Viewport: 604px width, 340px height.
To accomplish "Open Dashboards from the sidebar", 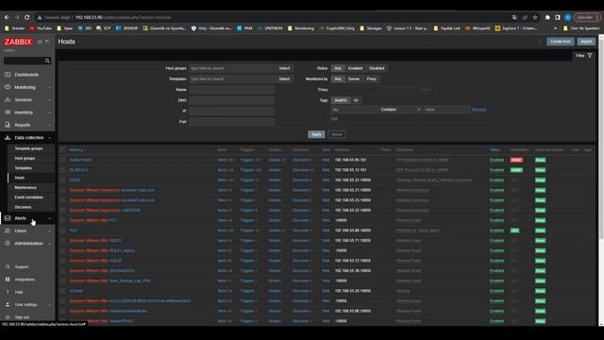I will 26,75.
